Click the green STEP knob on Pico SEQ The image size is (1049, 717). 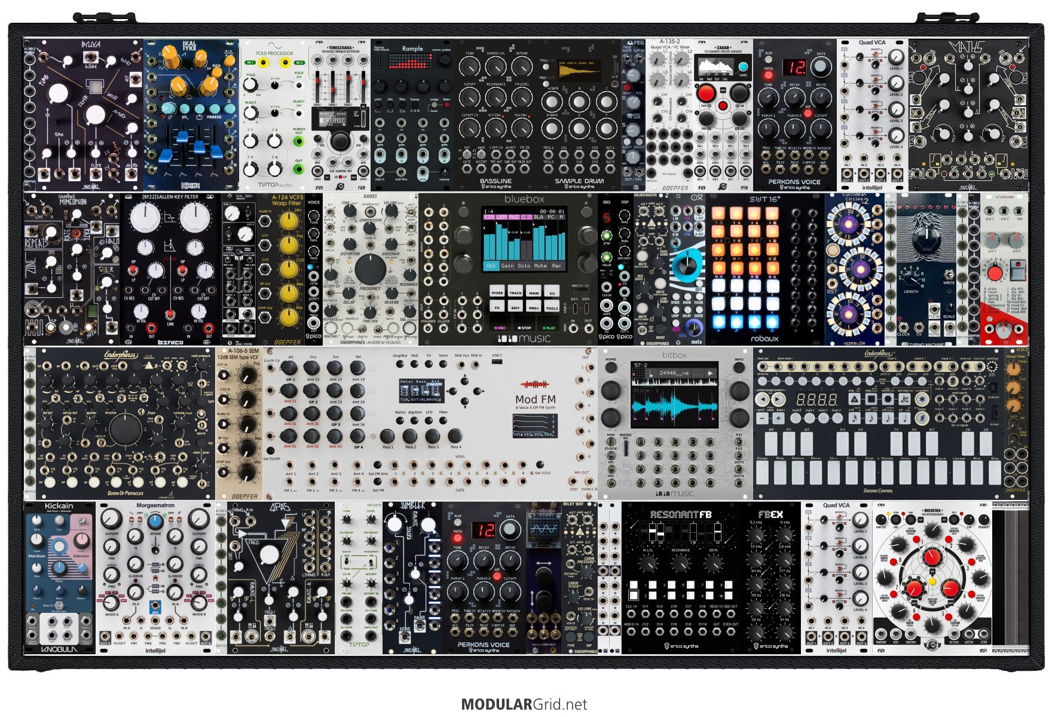click(x=607, y=236)
